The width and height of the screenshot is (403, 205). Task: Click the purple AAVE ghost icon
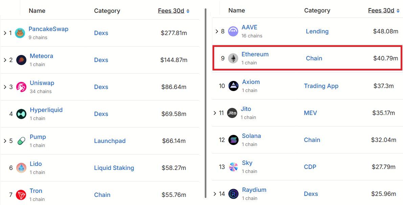pos(233,31)
